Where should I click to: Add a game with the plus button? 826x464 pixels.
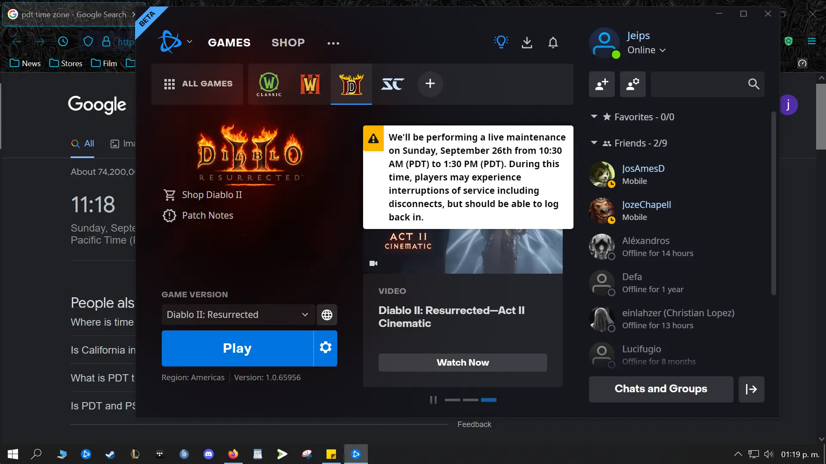point(430,84)
